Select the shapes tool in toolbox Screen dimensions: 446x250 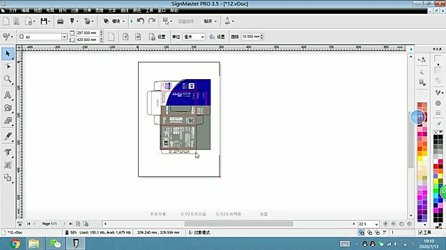pos(8,108)
